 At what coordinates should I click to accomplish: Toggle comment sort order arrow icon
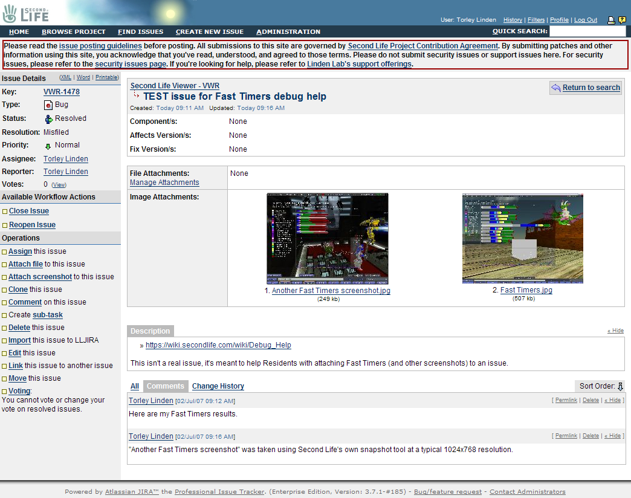tap(620, 387)
